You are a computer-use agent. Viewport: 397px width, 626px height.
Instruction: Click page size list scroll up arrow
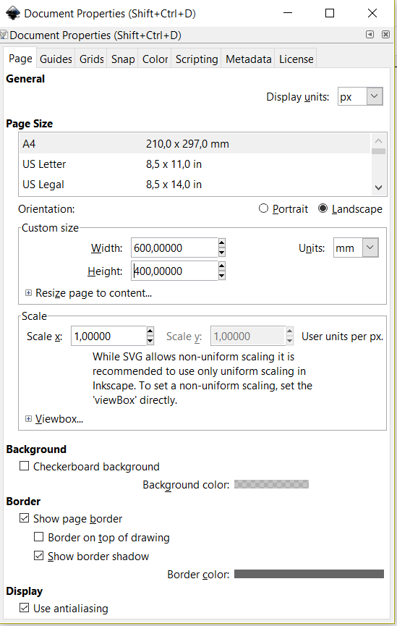click(379, 141)
